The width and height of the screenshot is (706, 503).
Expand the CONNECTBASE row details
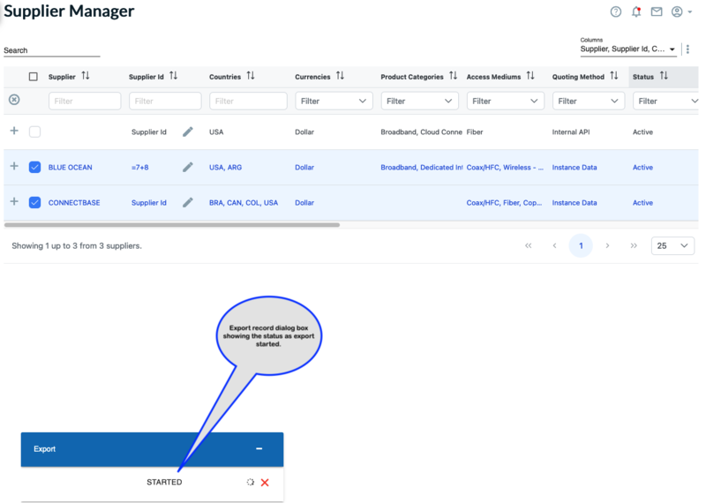(x=14, y=202)
